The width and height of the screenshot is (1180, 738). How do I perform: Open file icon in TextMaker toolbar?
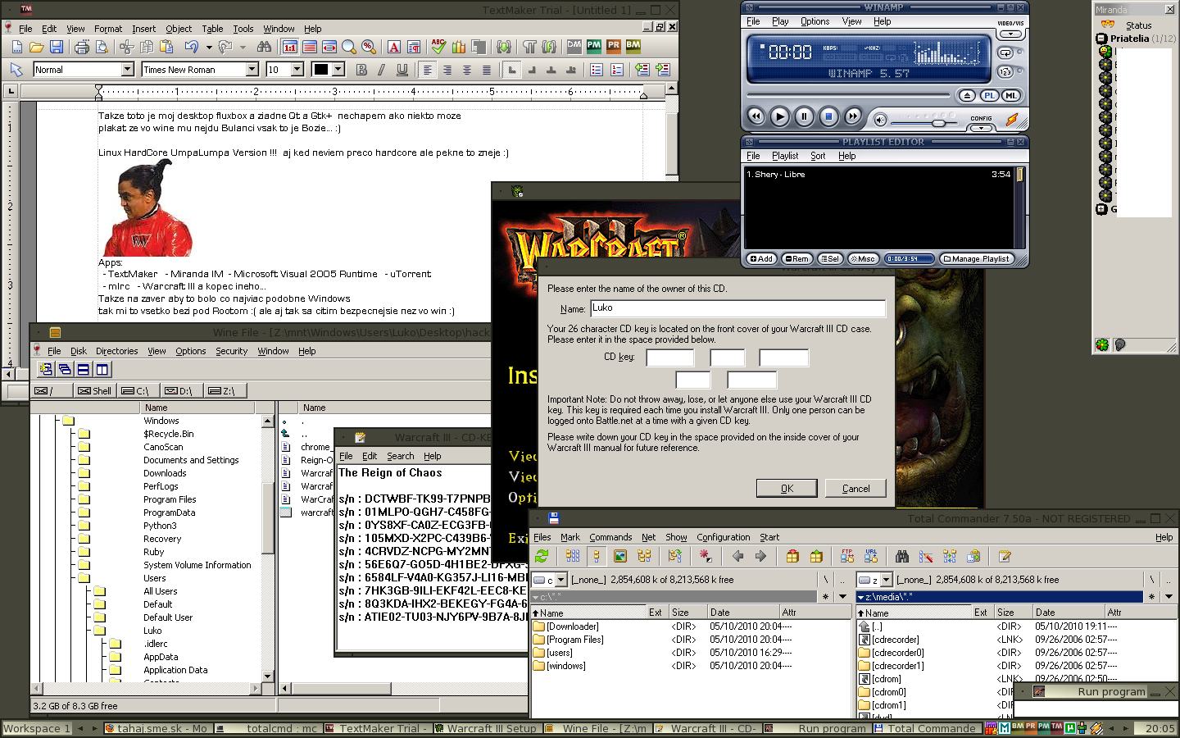coord(36,48)
